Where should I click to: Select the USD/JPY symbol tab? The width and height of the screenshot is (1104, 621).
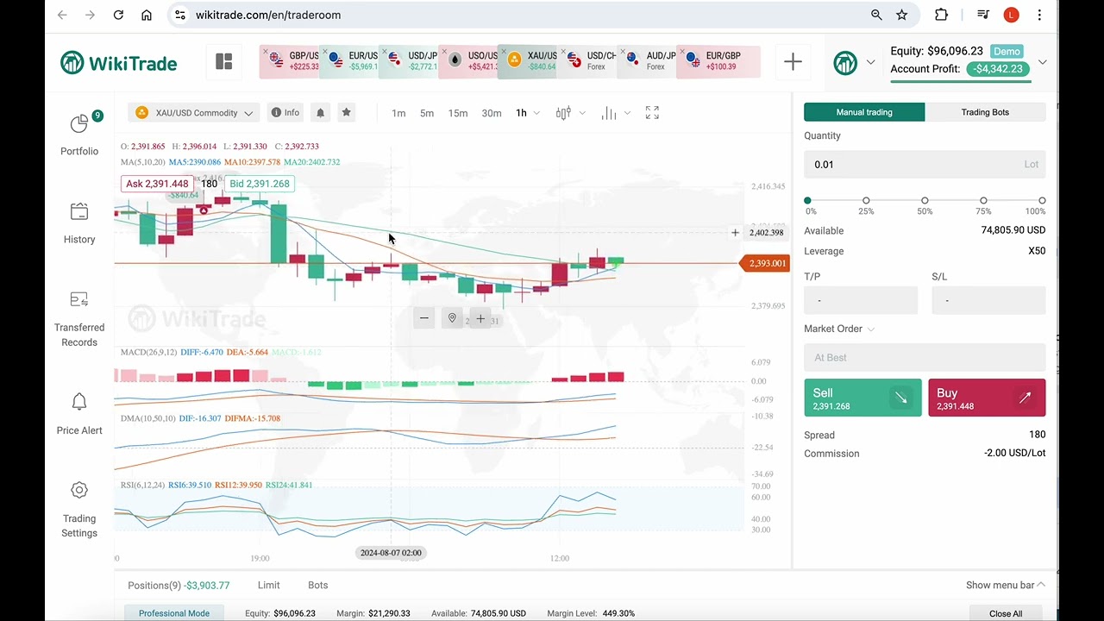click(x=412, y=61)
